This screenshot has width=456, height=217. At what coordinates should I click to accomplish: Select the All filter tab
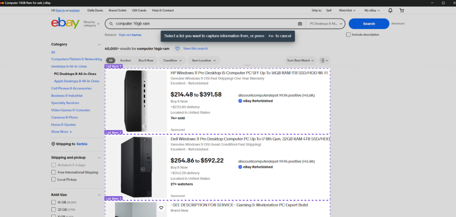[110, 60]
